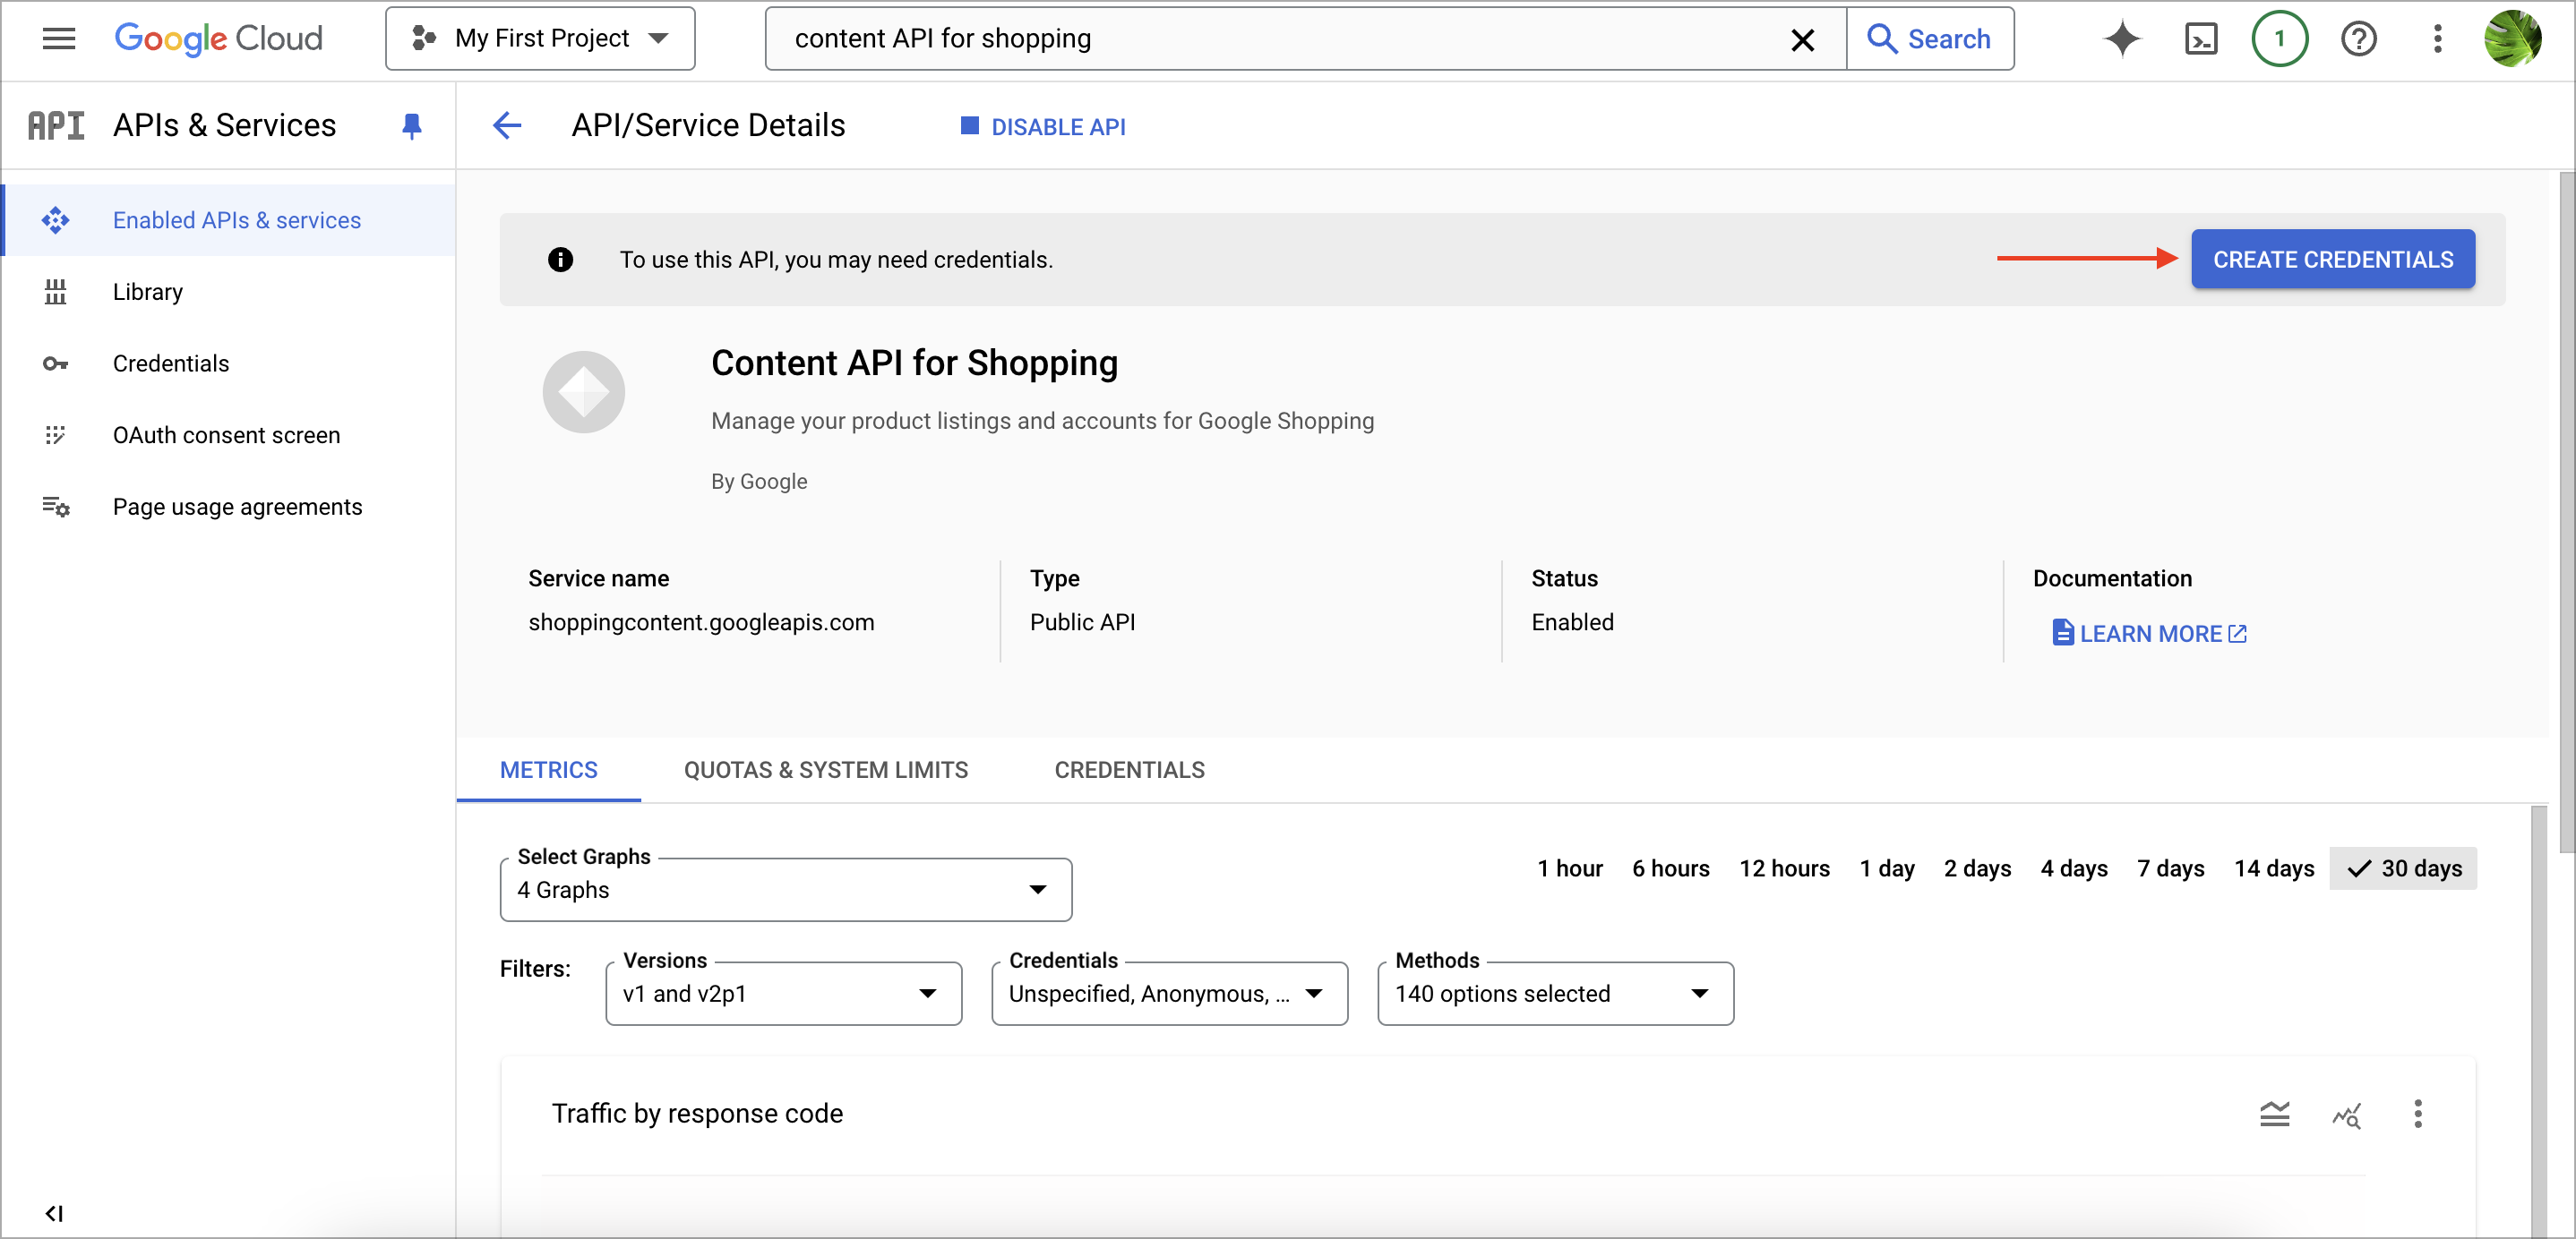Screen dimensions: 2576x1239
Task: Select the 7 days time range
Action: click(2170, 868)
